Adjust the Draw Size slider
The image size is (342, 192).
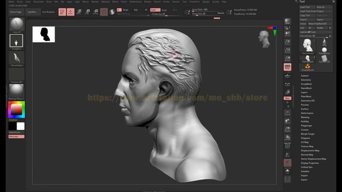(x=208, y=14)
